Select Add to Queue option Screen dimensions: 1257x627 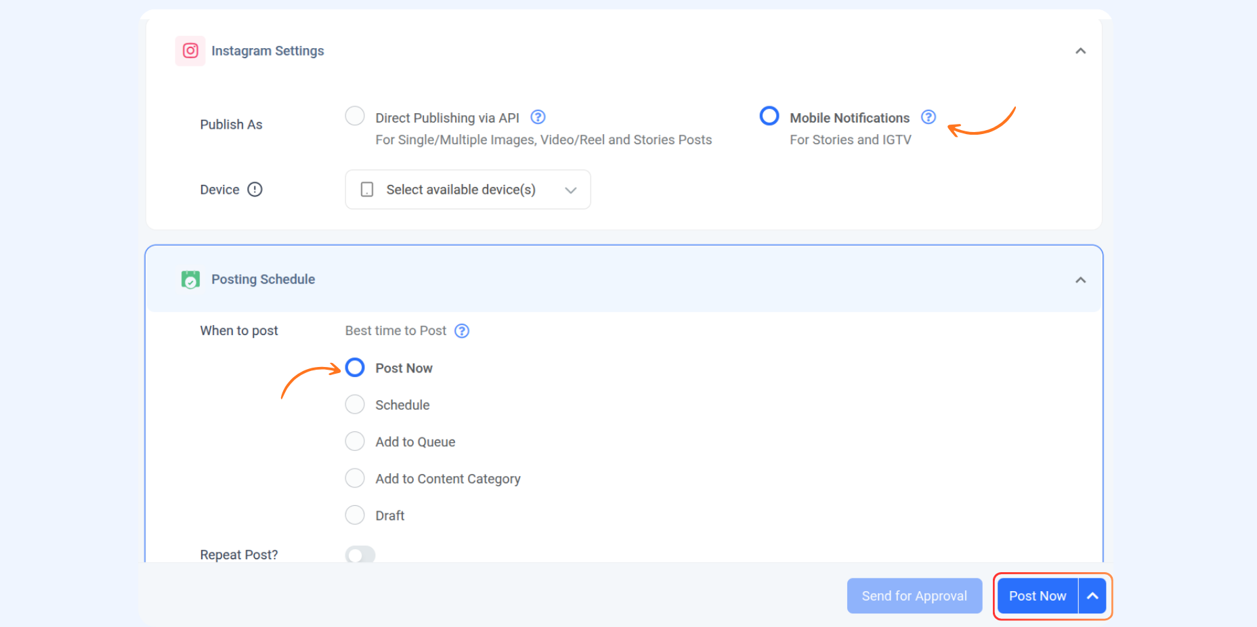[x=355, y=441]
